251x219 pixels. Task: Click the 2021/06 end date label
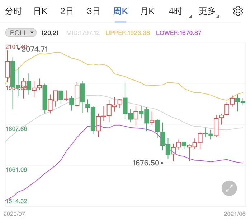[235, 214]
